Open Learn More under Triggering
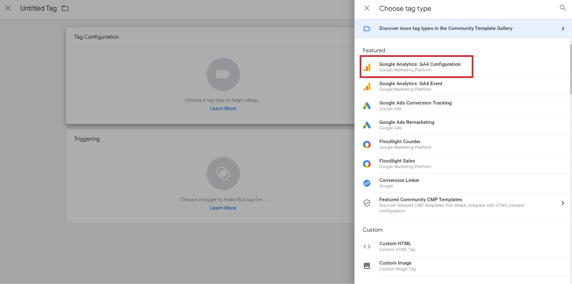 (x=224, y=208)
